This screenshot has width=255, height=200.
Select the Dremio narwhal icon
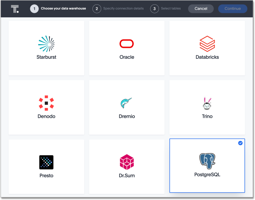click(x=126, y=103)
